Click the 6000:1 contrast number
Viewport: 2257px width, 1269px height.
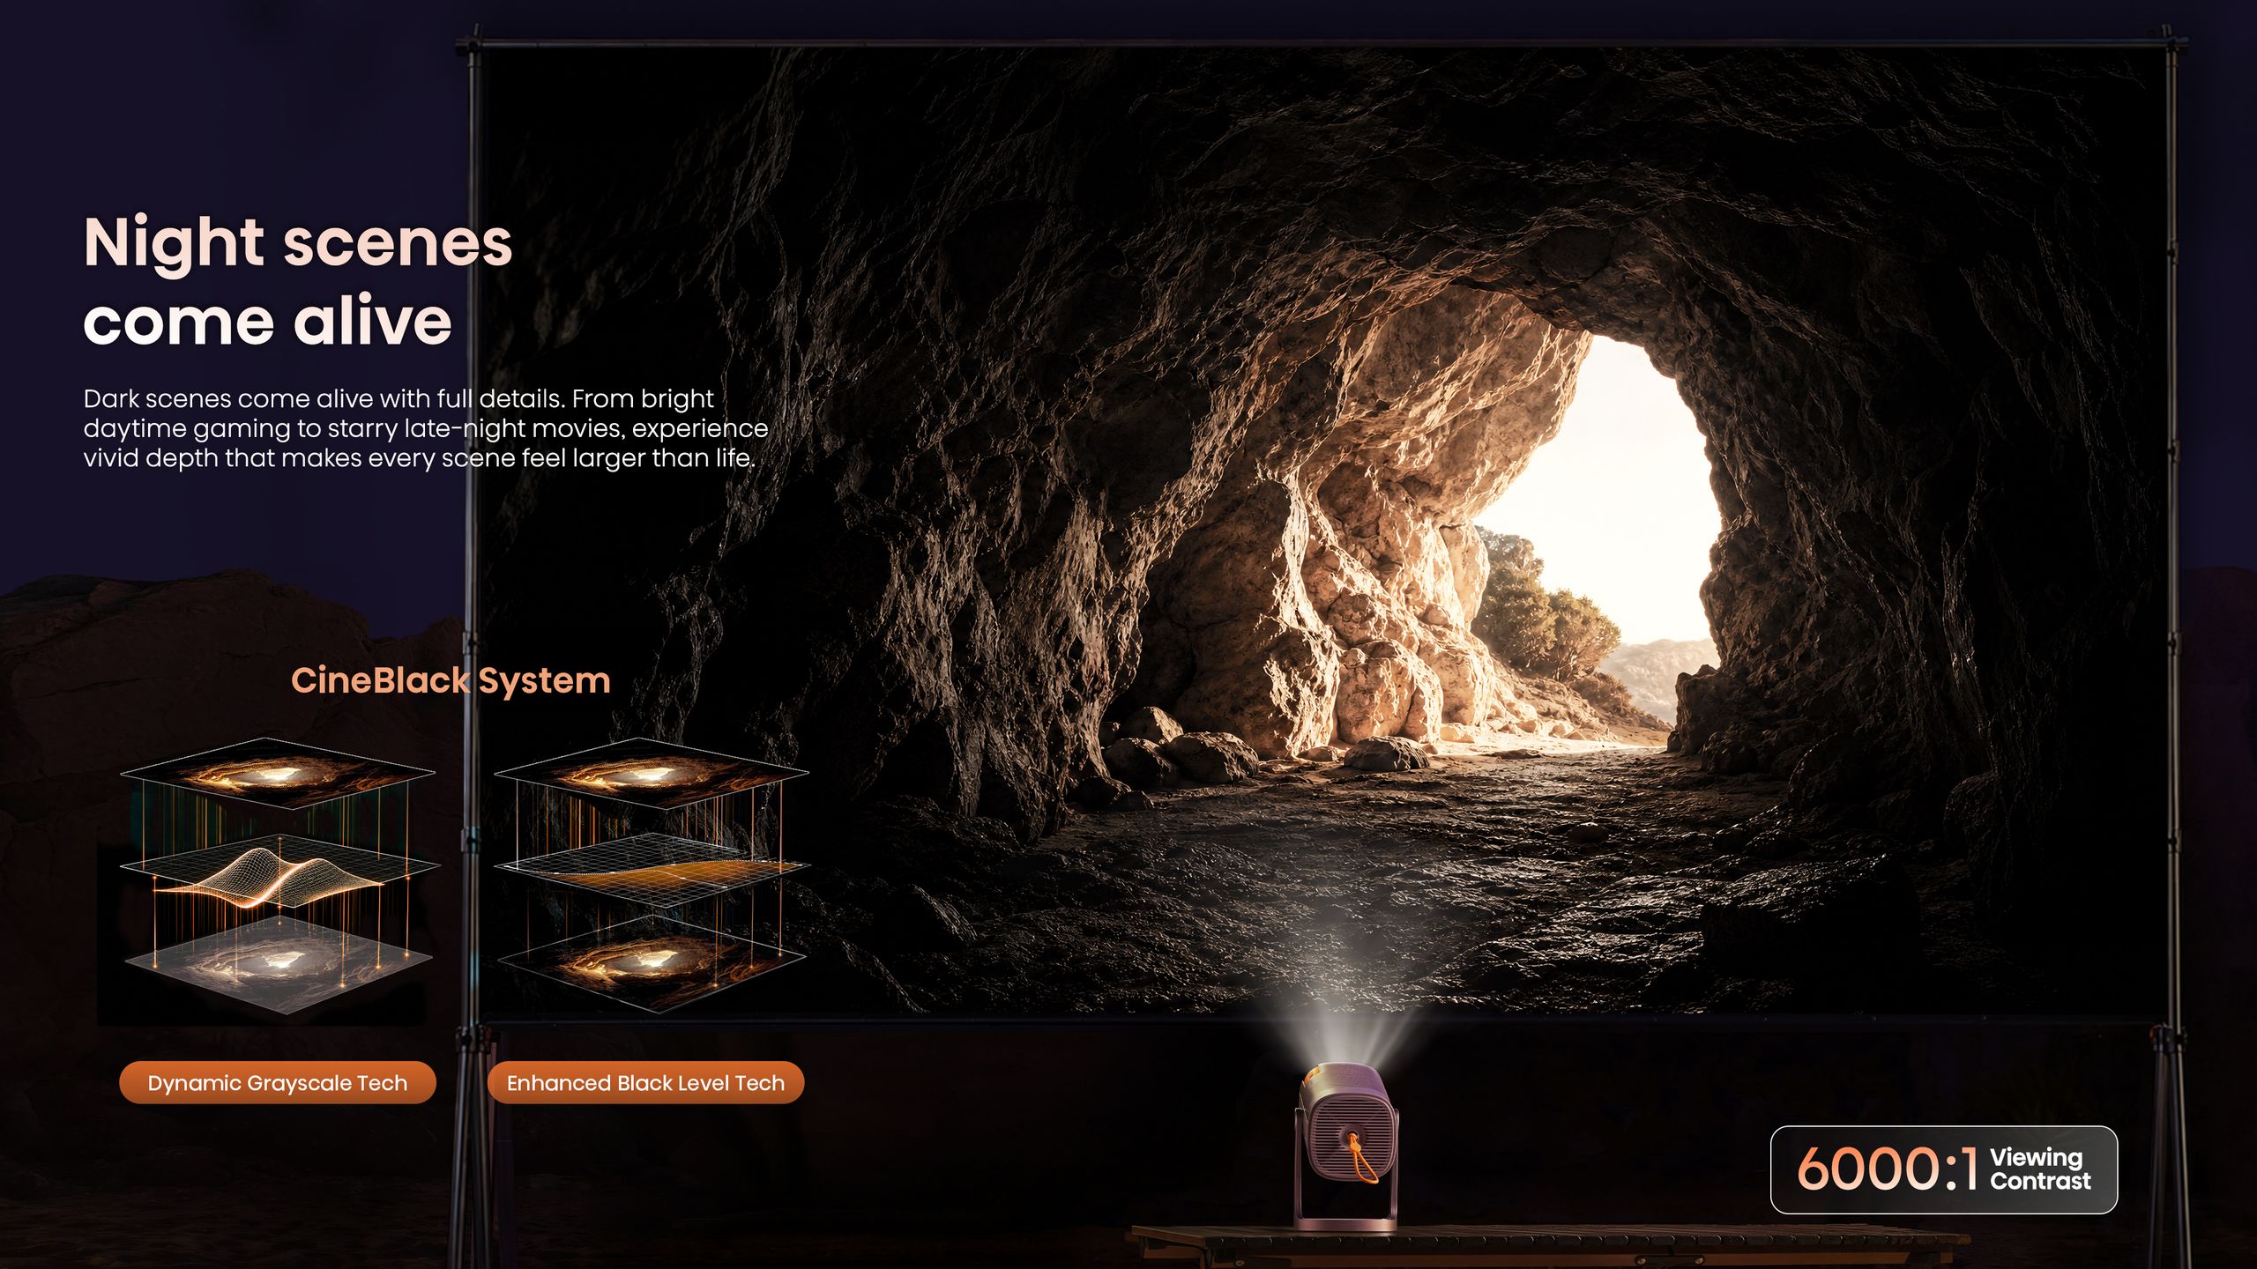(1888, 1169)
